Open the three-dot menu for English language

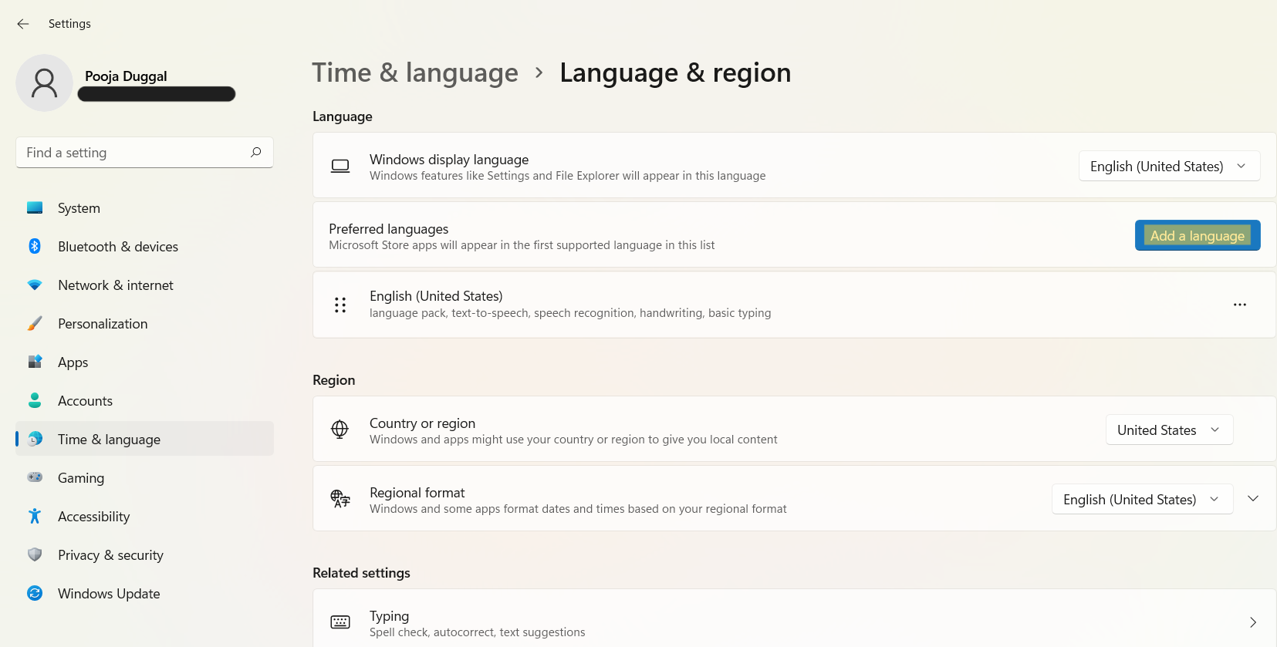(1239, 305)
